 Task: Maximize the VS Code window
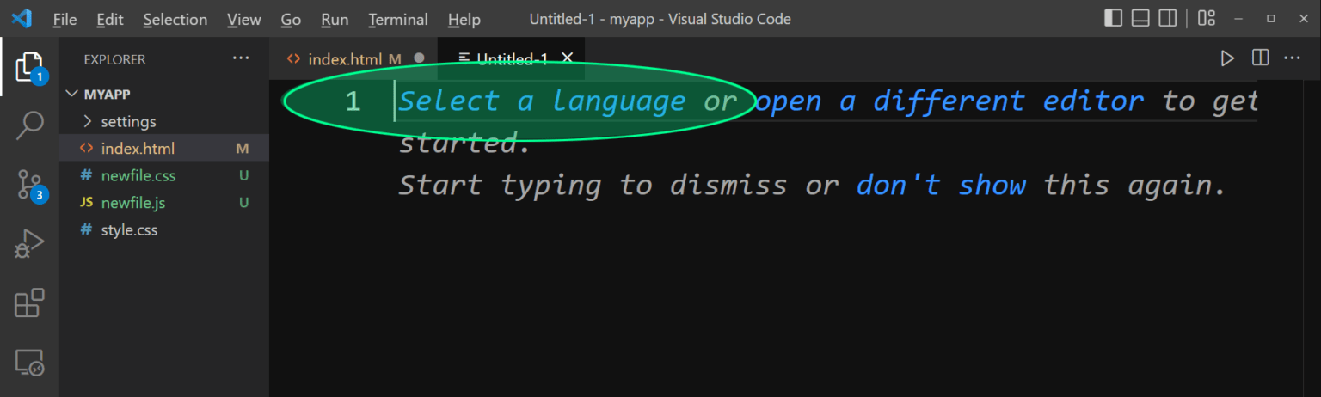click(x=1270, y=18)
